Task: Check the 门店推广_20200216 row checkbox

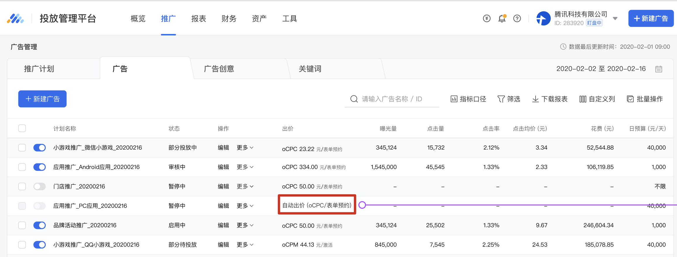Action: (x=22, y=186)
